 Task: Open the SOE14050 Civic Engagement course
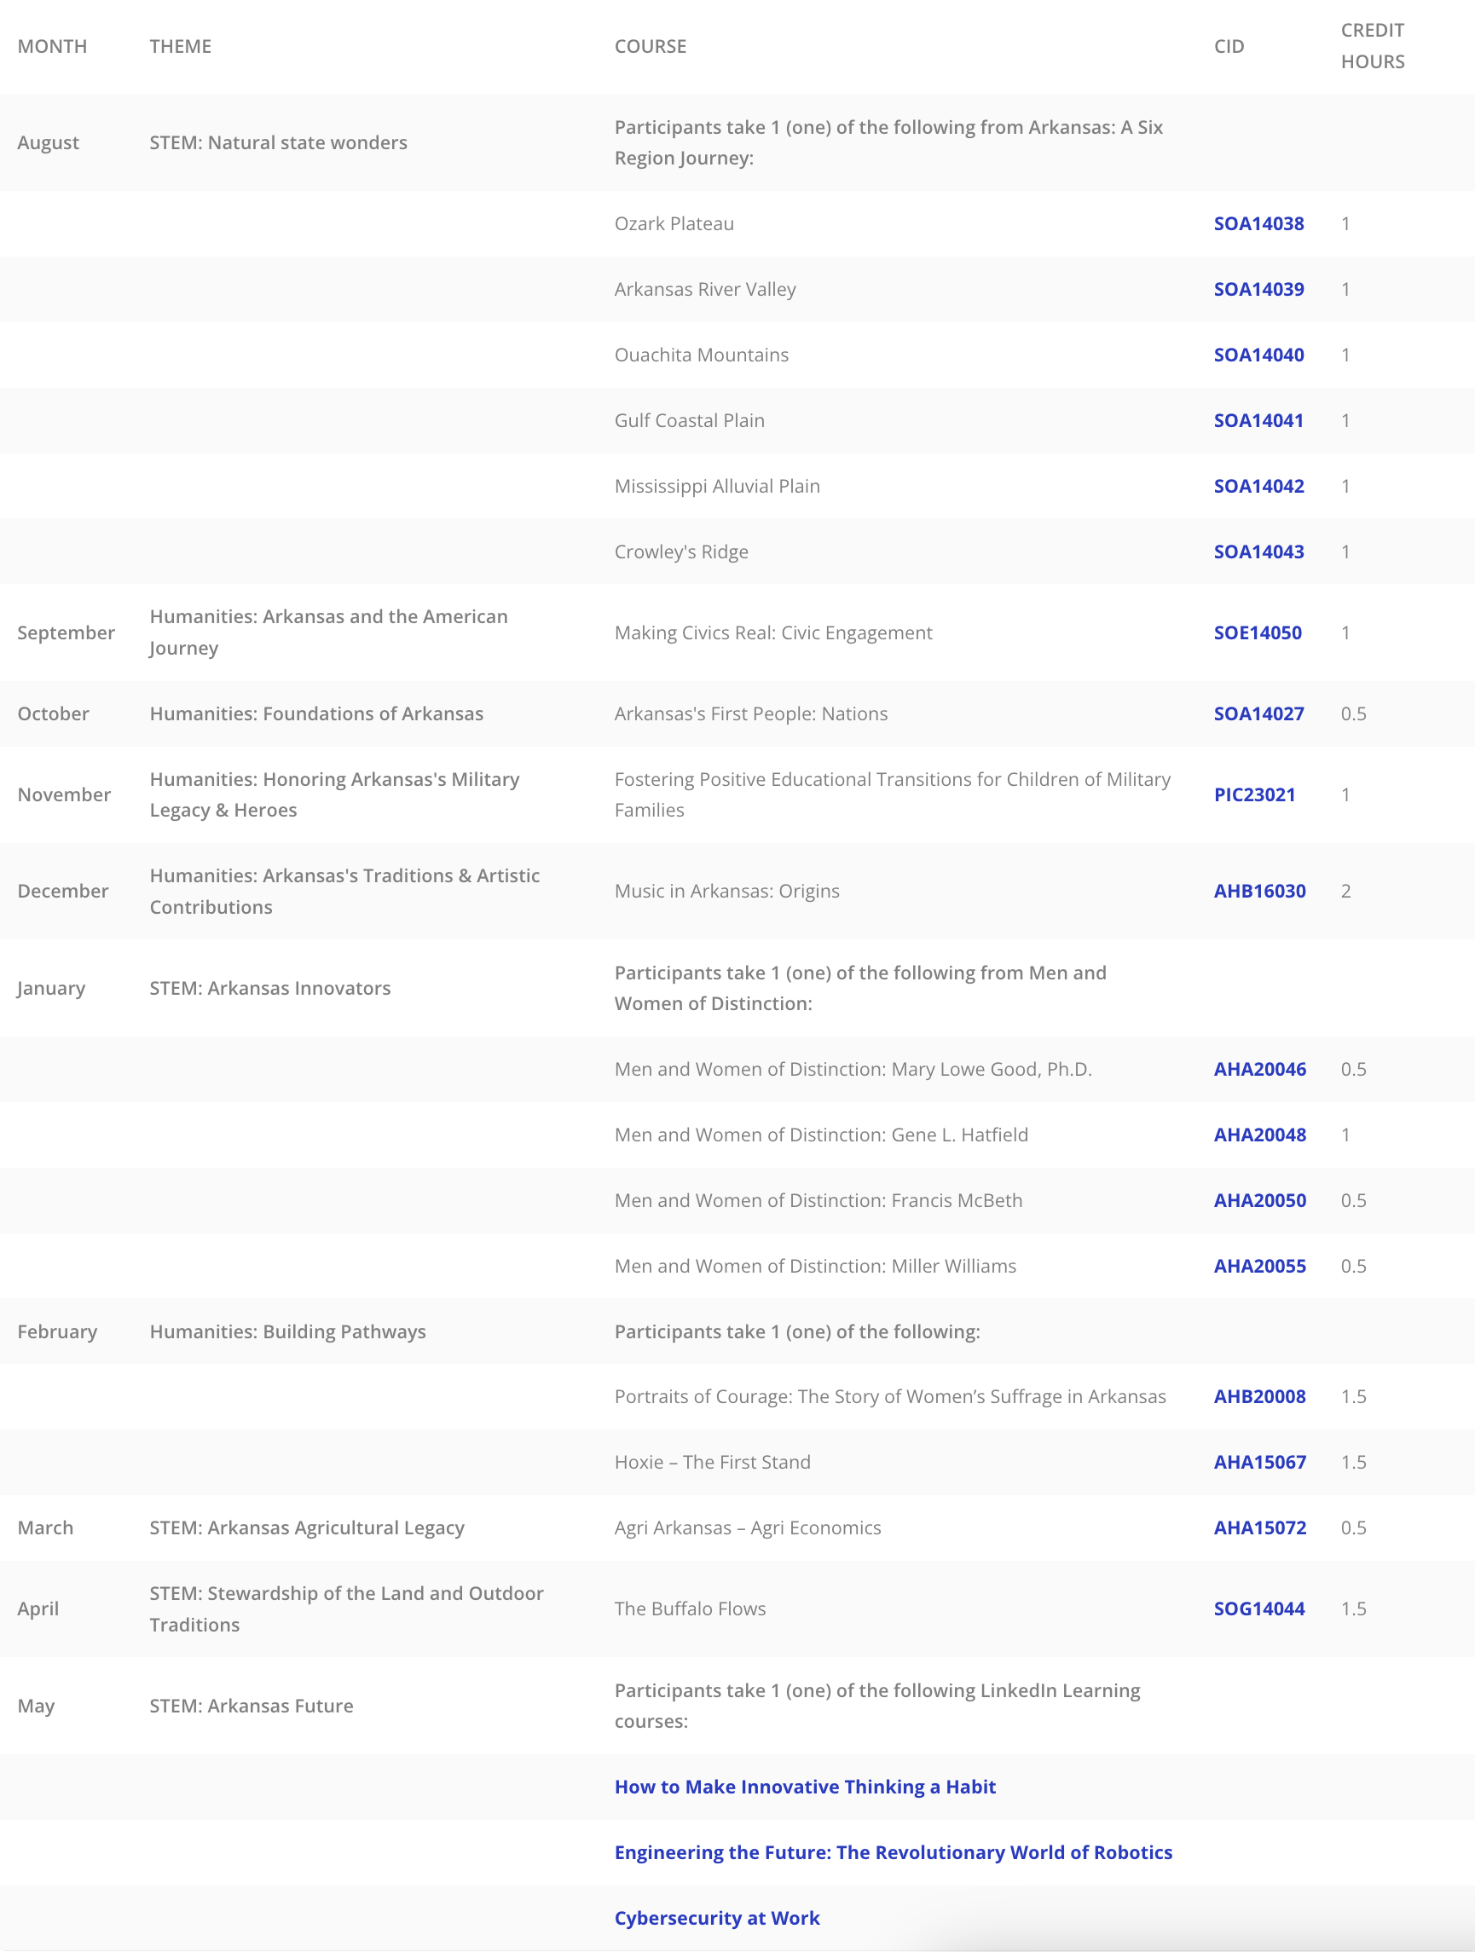(1257, 632)
